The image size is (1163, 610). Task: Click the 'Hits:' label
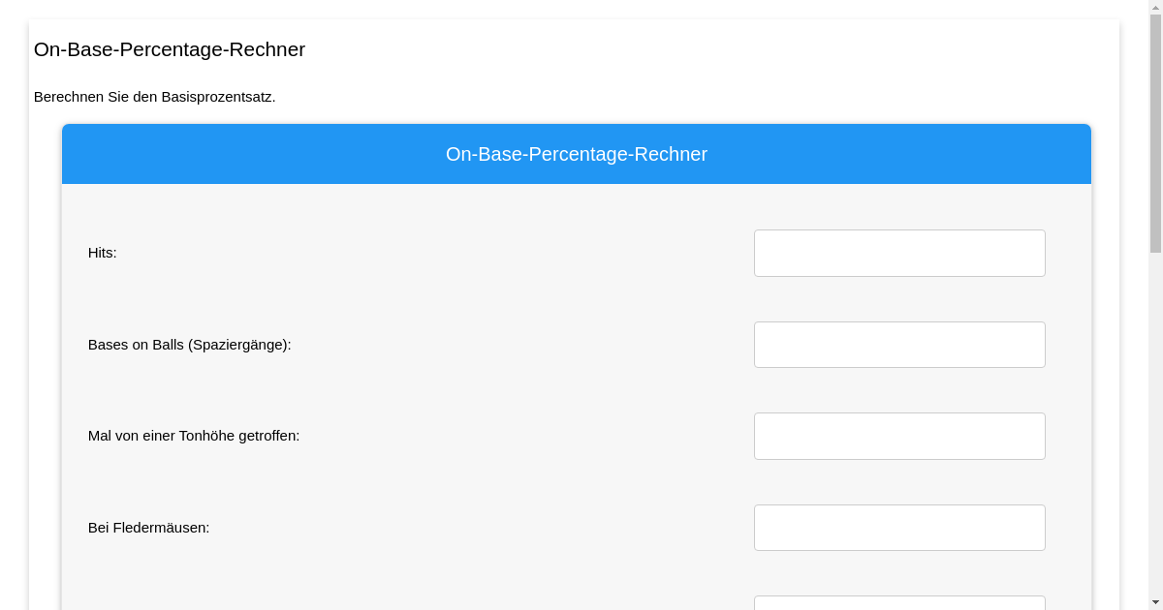click(102, 253)
